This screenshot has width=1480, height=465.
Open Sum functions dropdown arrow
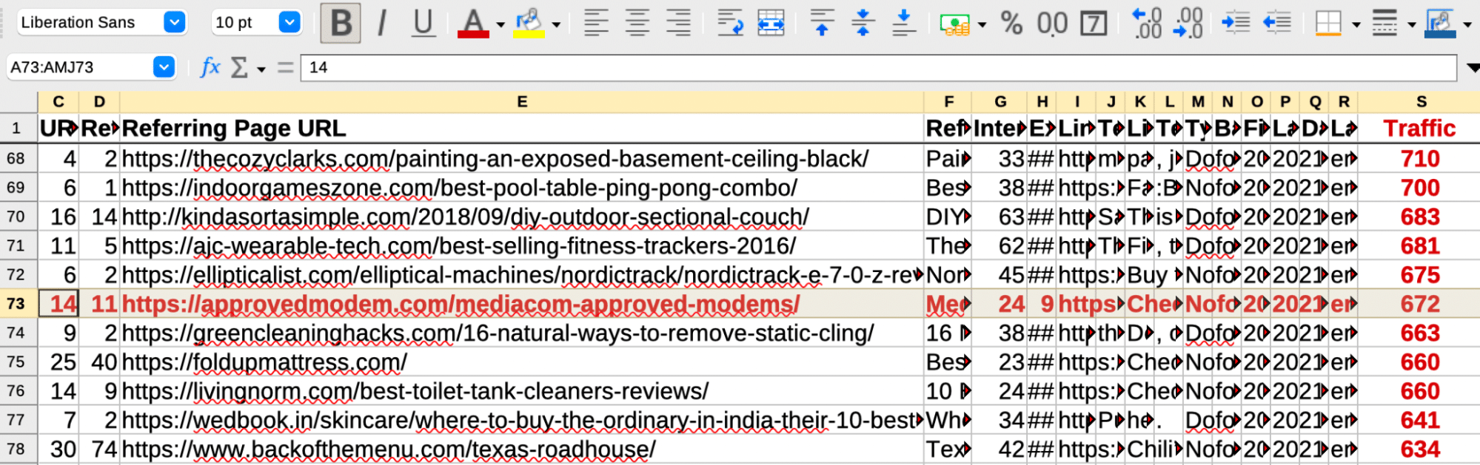261,69
